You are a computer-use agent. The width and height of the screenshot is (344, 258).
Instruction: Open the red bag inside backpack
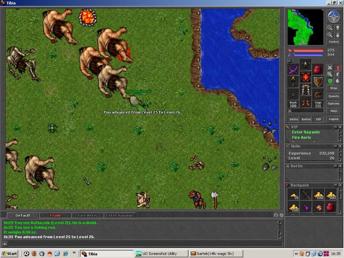click(x=331, y=207)
